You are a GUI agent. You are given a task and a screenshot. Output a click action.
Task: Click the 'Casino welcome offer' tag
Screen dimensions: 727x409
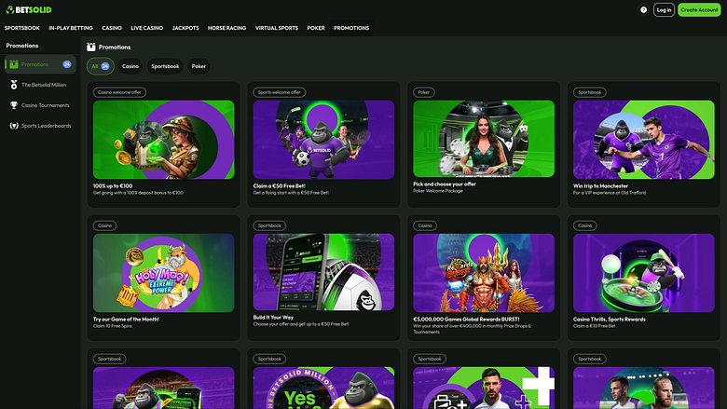pyautogui.click(x=119, y=92)
